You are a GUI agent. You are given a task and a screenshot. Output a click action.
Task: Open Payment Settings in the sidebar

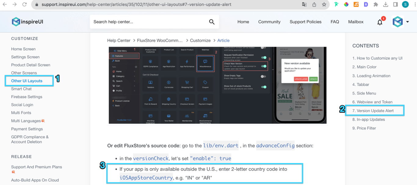tap(27, 129)
